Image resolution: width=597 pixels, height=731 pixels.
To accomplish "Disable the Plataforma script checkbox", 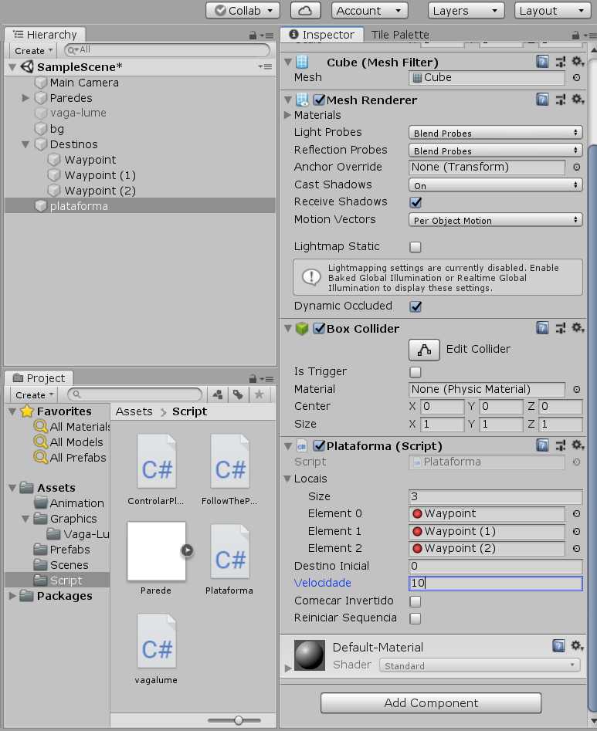I will point(319,446).
